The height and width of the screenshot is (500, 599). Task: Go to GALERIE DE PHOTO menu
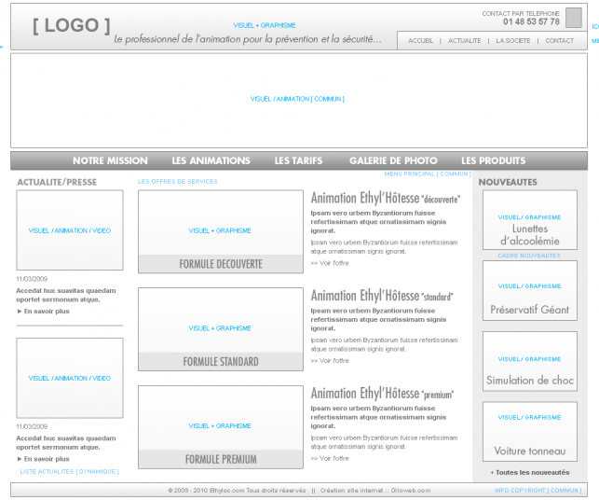click(x=393, y=160)
